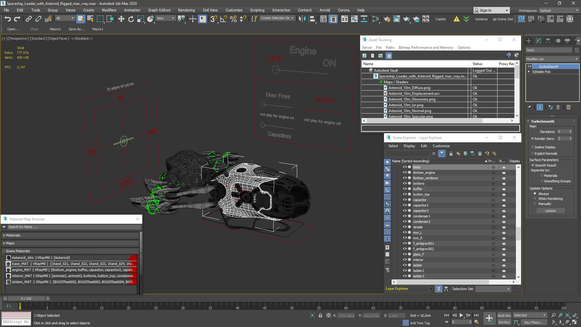This screenshot has width=581, height=327.
Task: Pin the modifier stack
Action: tap(529, 107)
